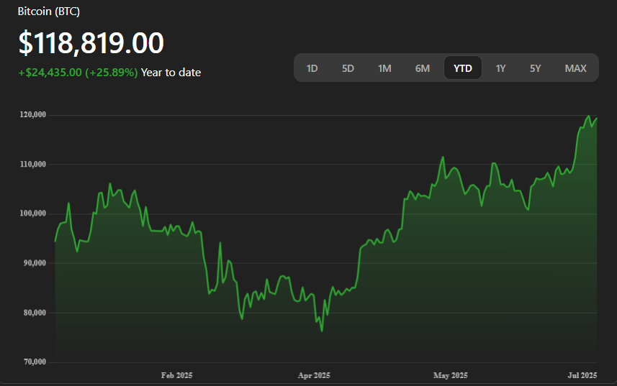The image size is (617, 386).
Task: Click the 90,000 y-axis label
Action: 35,263
